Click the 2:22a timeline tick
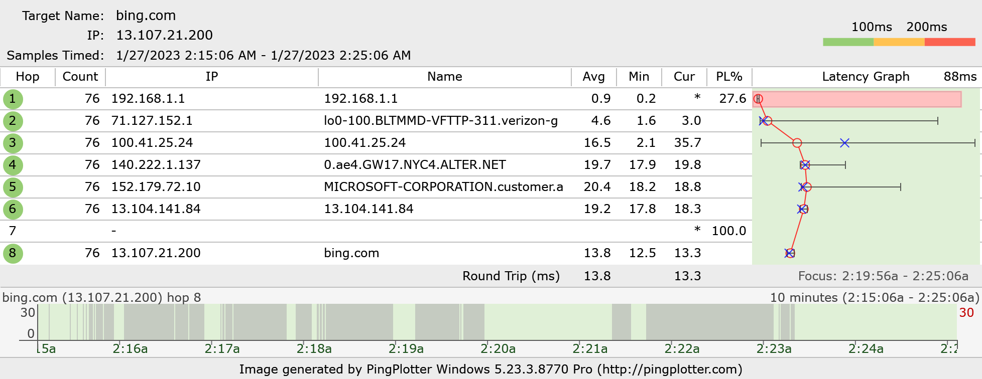Viewport: 982px width, 379px height. pyautogui.click(x=682, y=348)
